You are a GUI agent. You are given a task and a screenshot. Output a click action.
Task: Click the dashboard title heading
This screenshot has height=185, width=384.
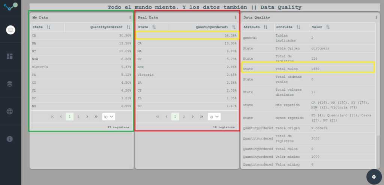tap(204, 7)
